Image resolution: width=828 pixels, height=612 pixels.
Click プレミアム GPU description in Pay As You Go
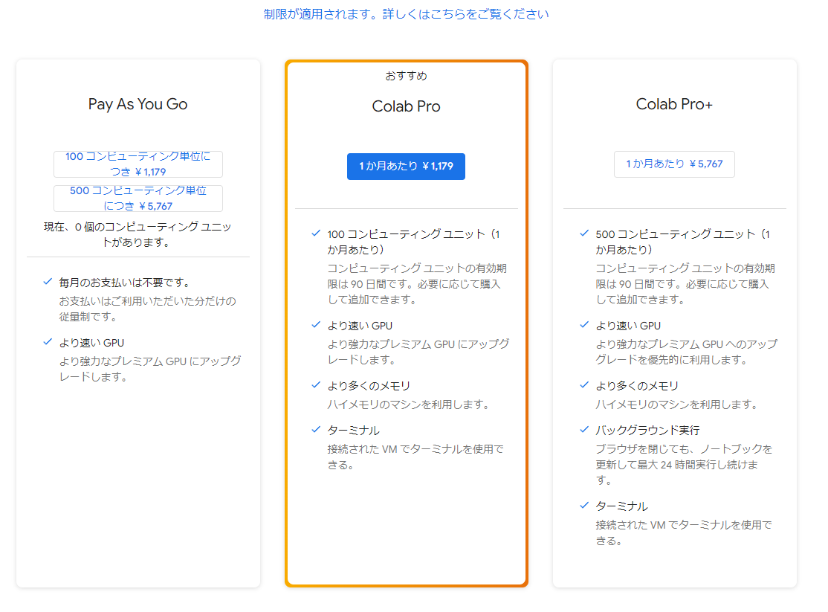(150, 369)
